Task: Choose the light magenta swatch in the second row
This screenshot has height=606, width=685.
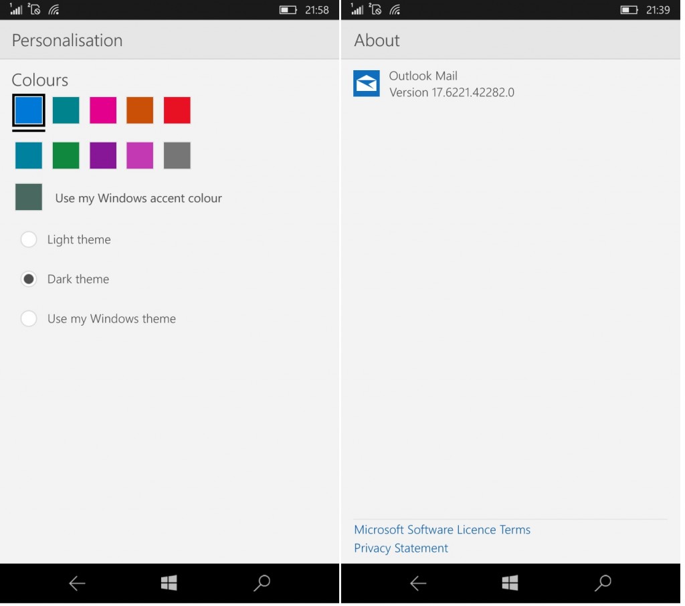Action: click(140, 156)
